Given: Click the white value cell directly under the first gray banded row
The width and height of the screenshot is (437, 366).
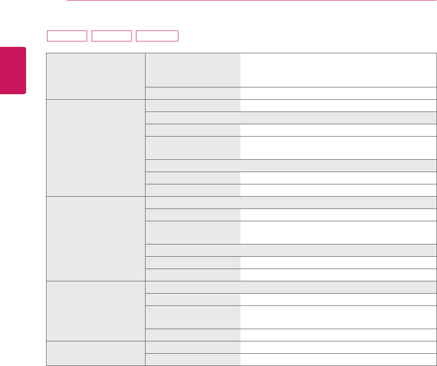Looking at the screenshot, I should (x=338, y=130).
